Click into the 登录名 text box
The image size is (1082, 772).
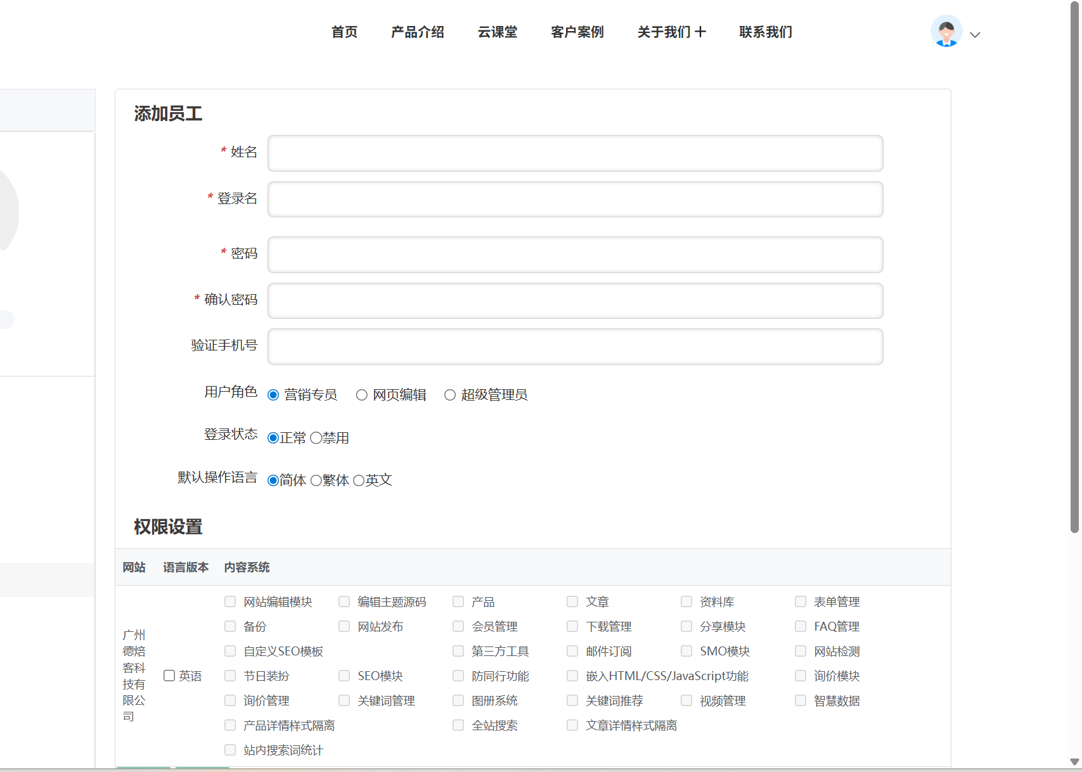575,200
